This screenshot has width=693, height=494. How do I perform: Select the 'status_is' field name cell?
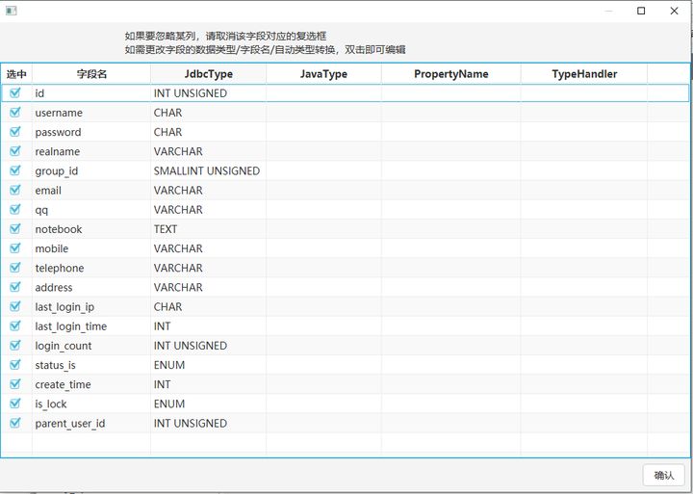pos(91,365)
